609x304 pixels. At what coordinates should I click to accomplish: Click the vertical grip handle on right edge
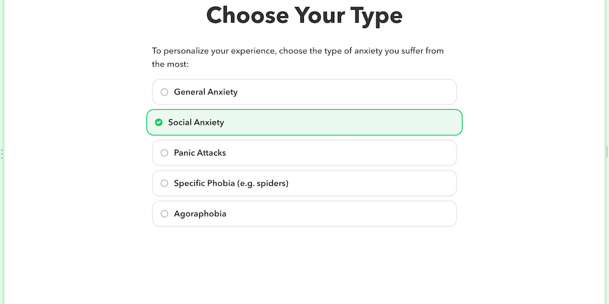[607, 151]
